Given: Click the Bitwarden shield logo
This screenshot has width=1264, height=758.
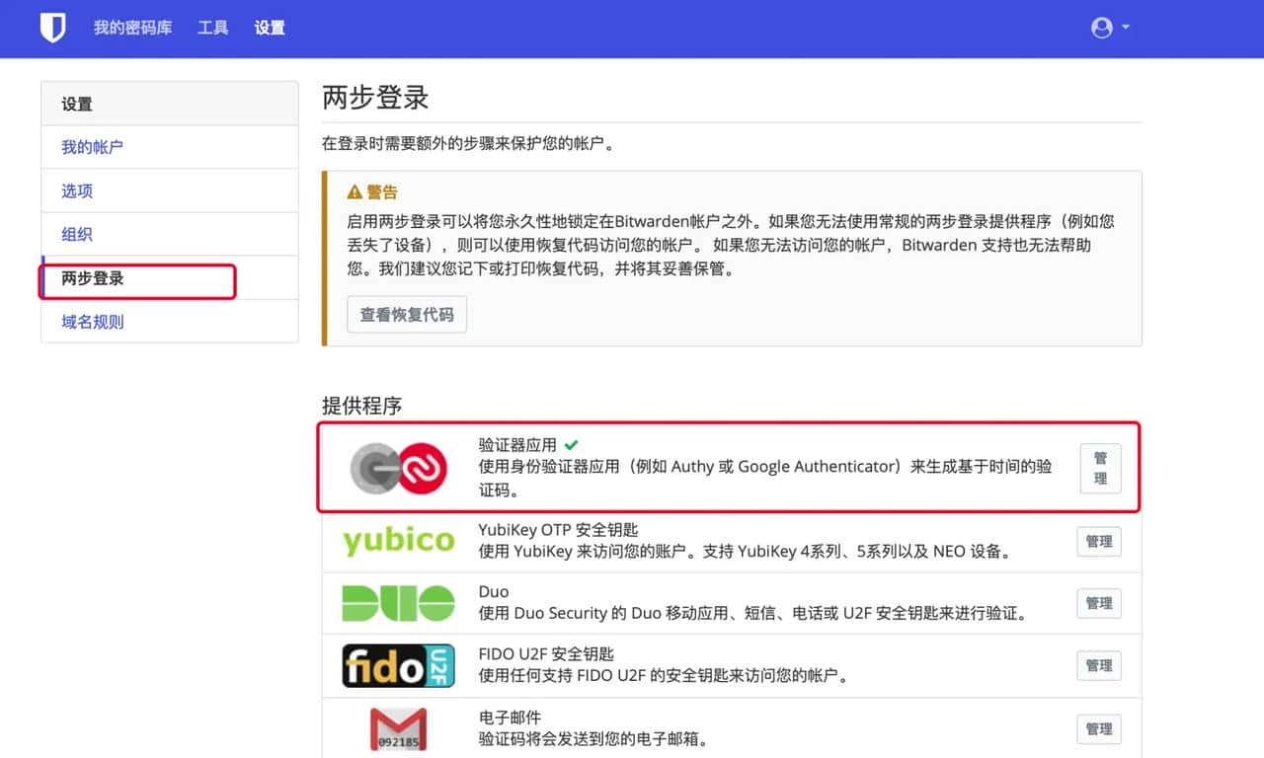Looking at the screenshot, I should pos(52,28).
